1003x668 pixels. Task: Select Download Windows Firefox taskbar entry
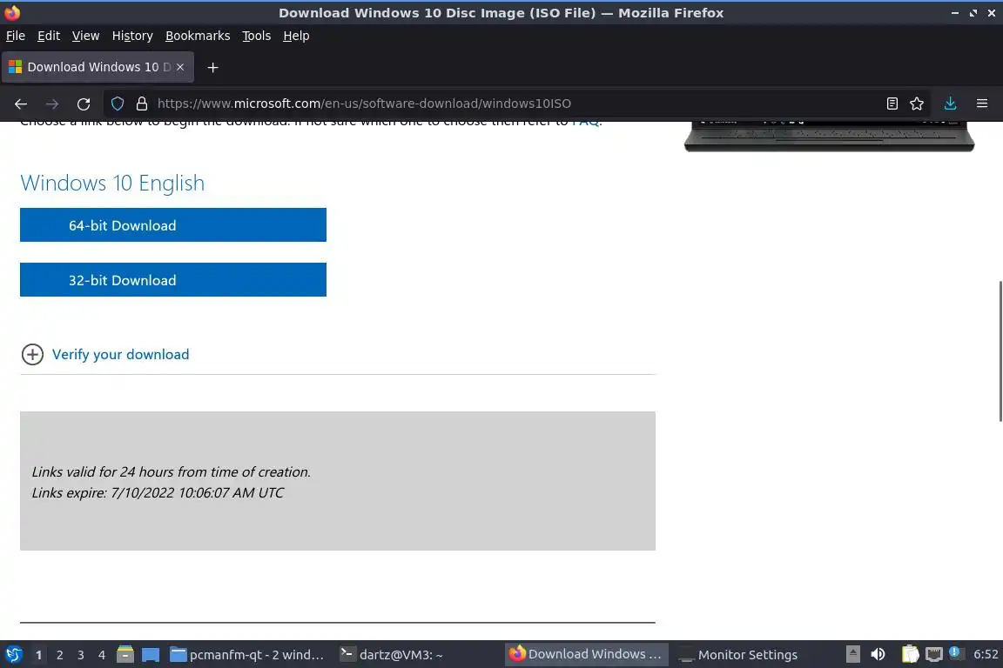587,655
